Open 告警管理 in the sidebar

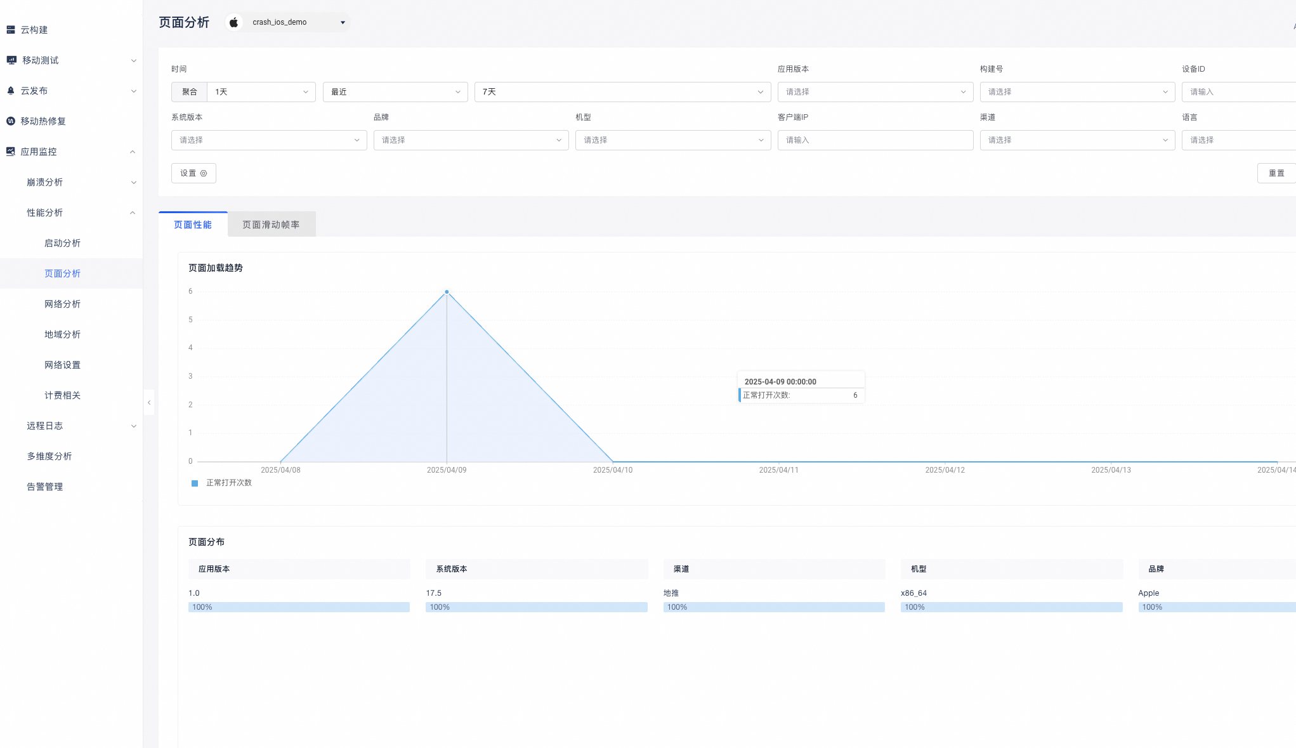tap(44, 487)
